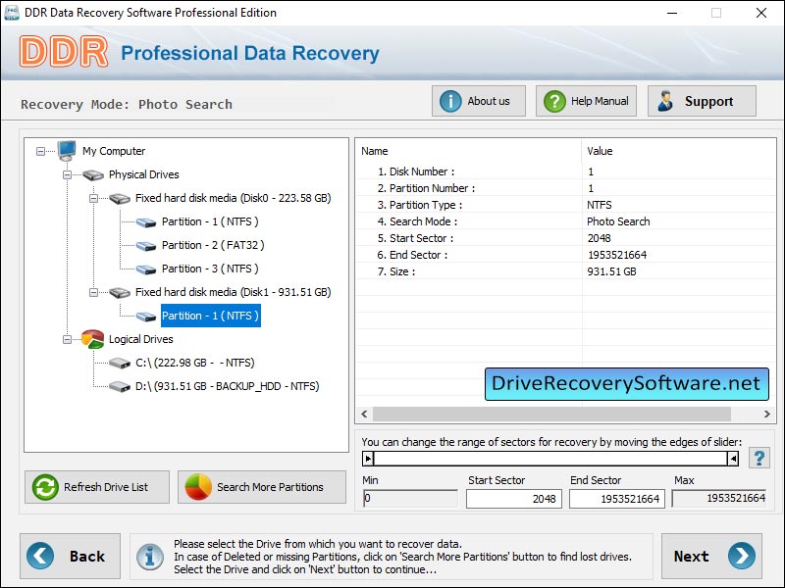This screenshot has height=588, width=785.
Task: Click the application icon in title bar
Action: (x=12, y=13)
